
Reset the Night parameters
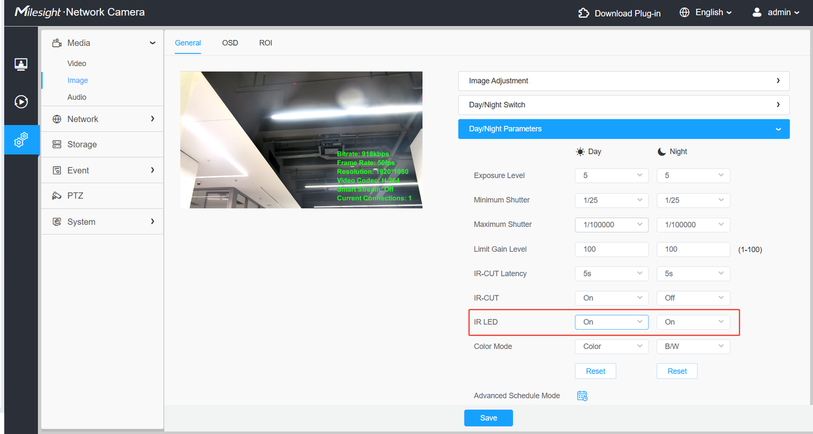[x=677, y=371]
